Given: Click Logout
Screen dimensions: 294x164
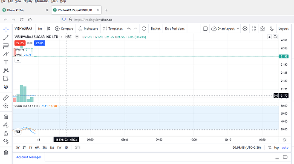Looking at the screenshot, I should (283, 29).
